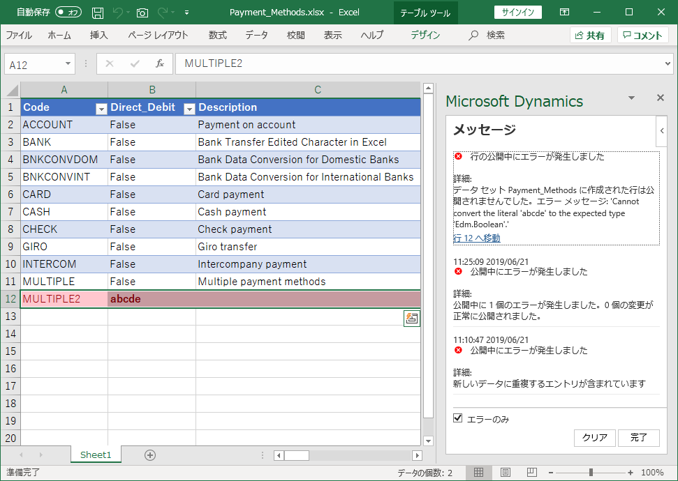678x481 pixels.
Task: Open the 表示 tab
Action: pos(333,35)
